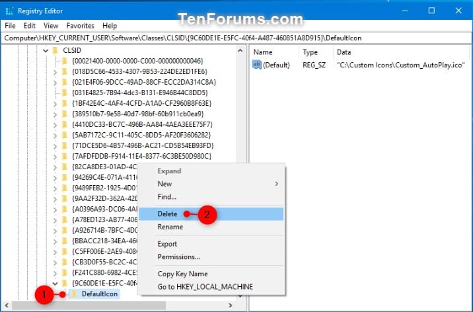Select Go to HKEY_LOCAL_MACHINE
Viewport: 473px width, 312px height.
[211, 287]
